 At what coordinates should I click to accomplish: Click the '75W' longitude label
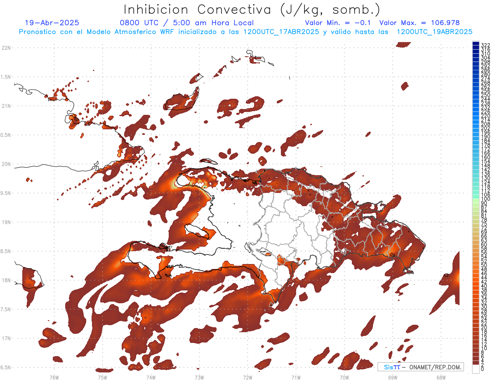[102, 377]
